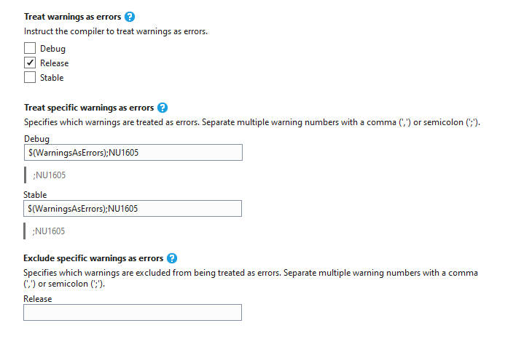This screenshot has height=347, width=505.
Task: Enable treat warnings as errors for Debug
Action: pos(30,48)
